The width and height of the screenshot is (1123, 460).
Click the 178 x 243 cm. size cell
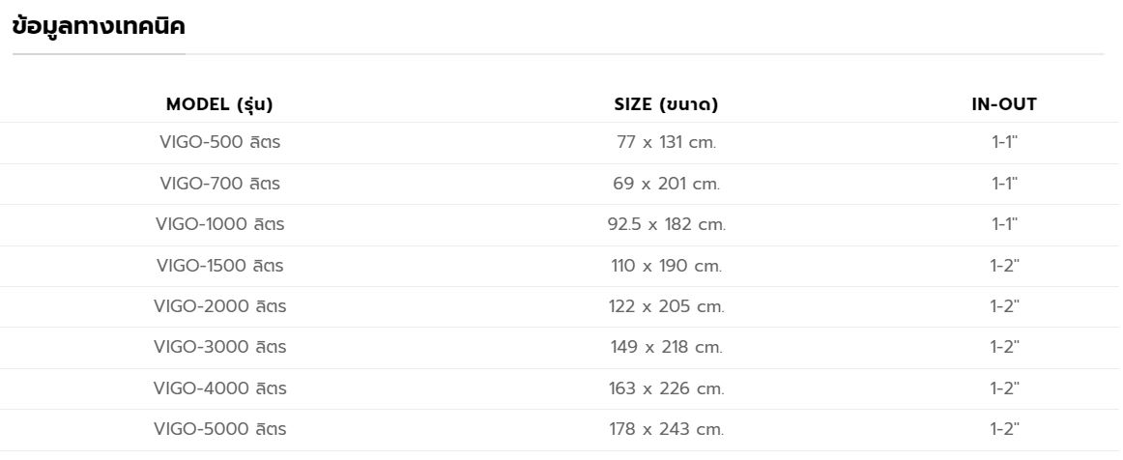click(666, 429)
